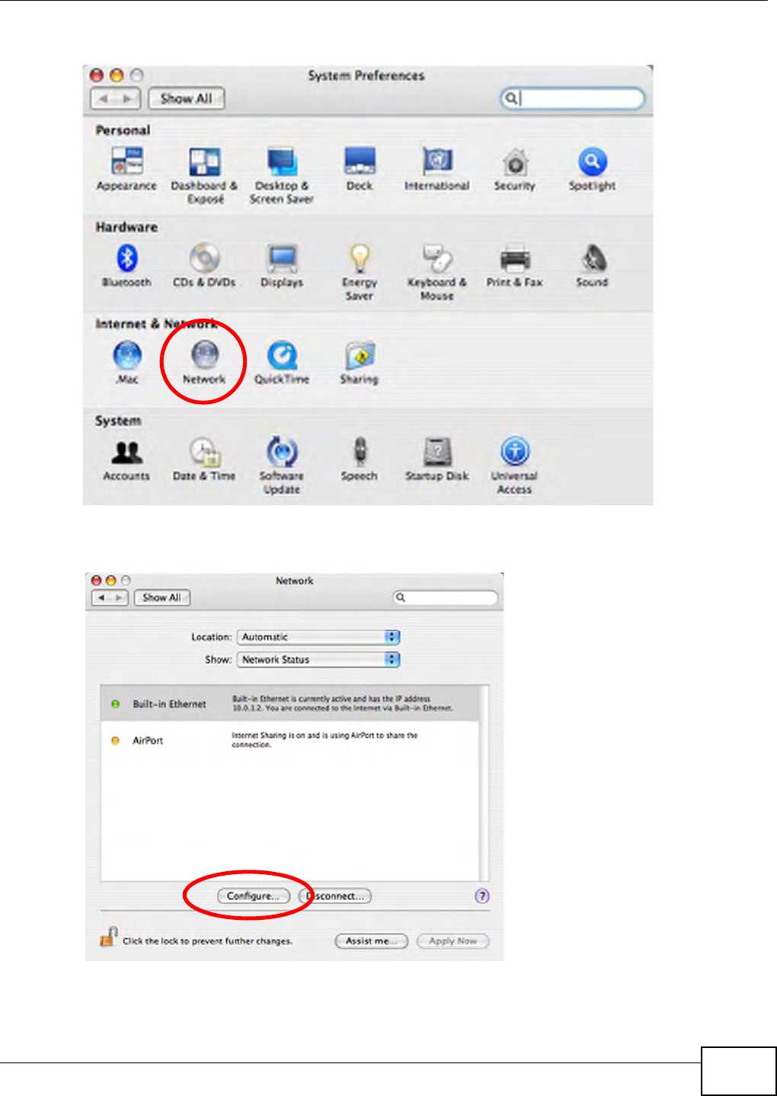
Task: Open Desktop & Screen Saver preferences
Action: (x=282, y=162)
